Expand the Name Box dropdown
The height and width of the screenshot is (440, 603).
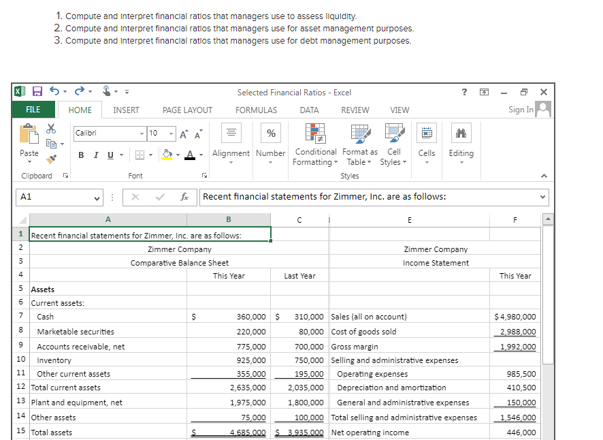pos(97,198)
